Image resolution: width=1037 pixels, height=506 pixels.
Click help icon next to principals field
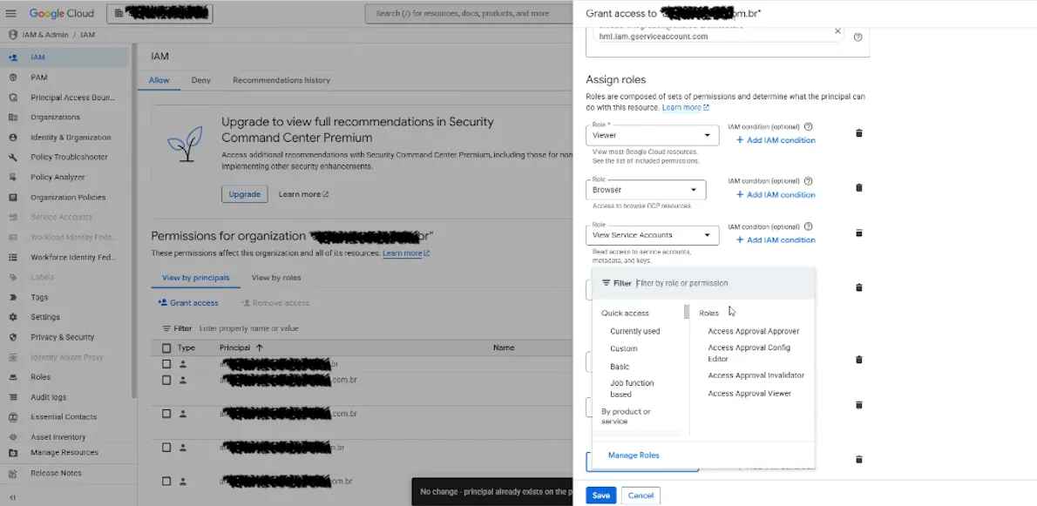(857, 37)
